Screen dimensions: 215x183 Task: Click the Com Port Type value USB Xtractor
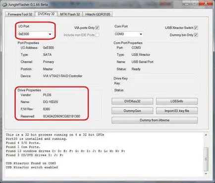[x=141, y=54]
